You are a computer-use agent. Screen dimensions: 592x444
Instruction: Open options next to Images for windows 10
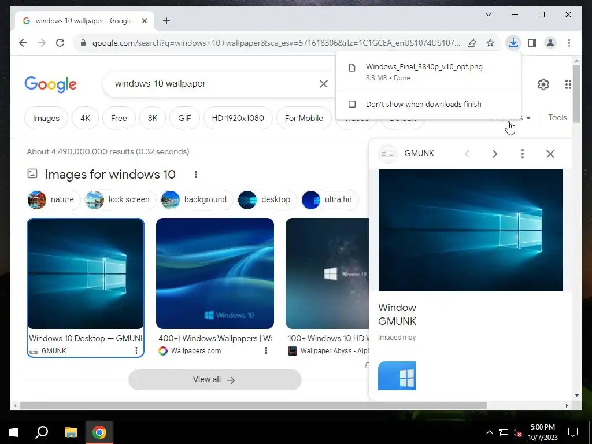[195, 175]
